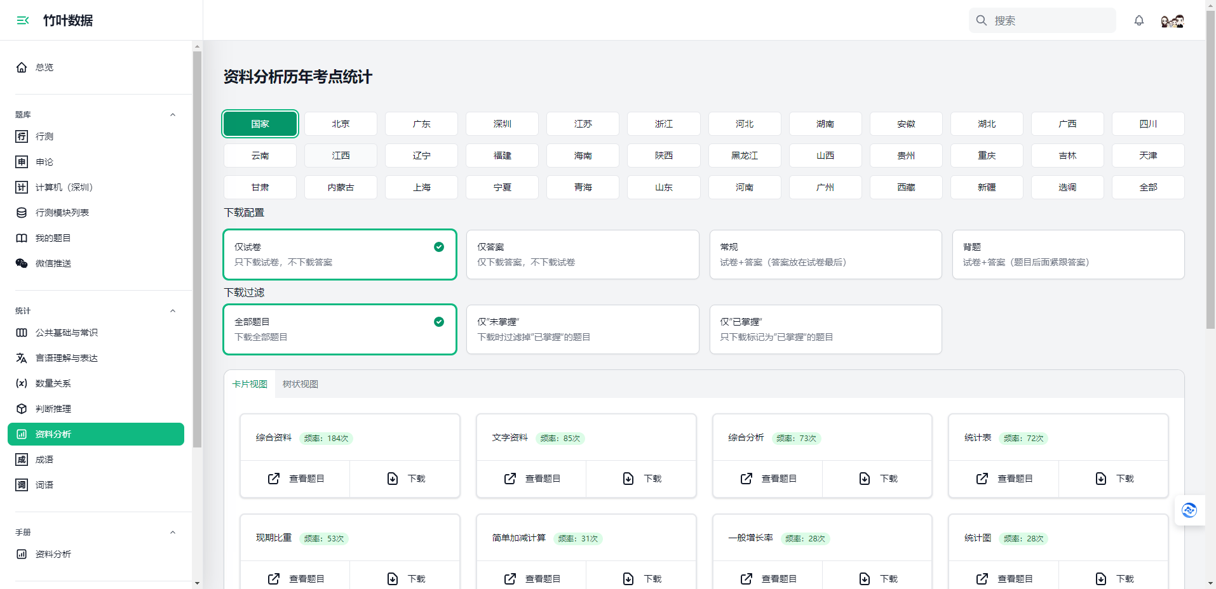The image size is (1216, 589).
Task: Click the user avatar in the header
Action: point(1172,21)
